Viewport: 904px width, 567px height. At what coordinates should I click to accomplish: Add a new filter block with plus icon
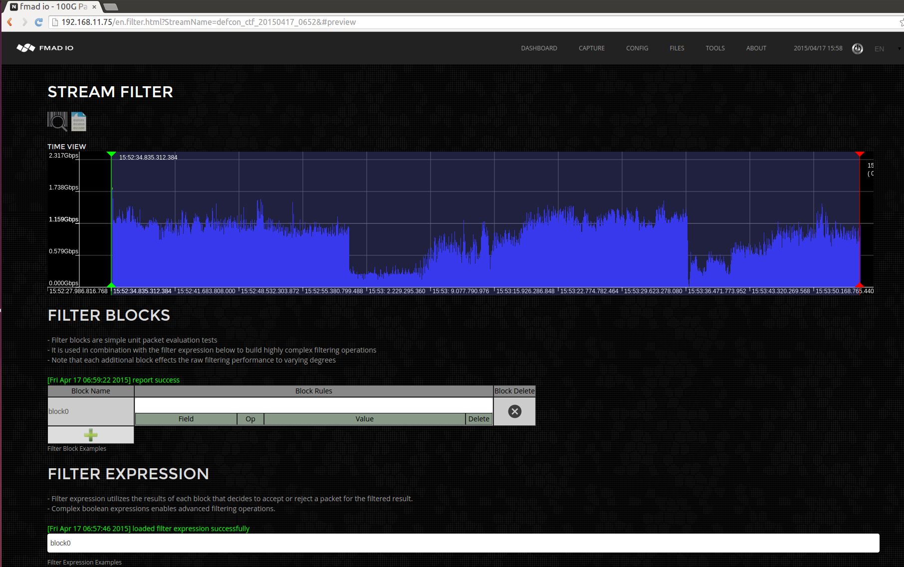pyautogui.click(x=90, y=434)
